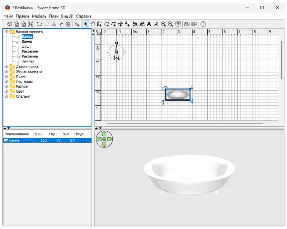Expand the Кухня folder
This screenshot has height=229, width=287.
click(6, 76)
